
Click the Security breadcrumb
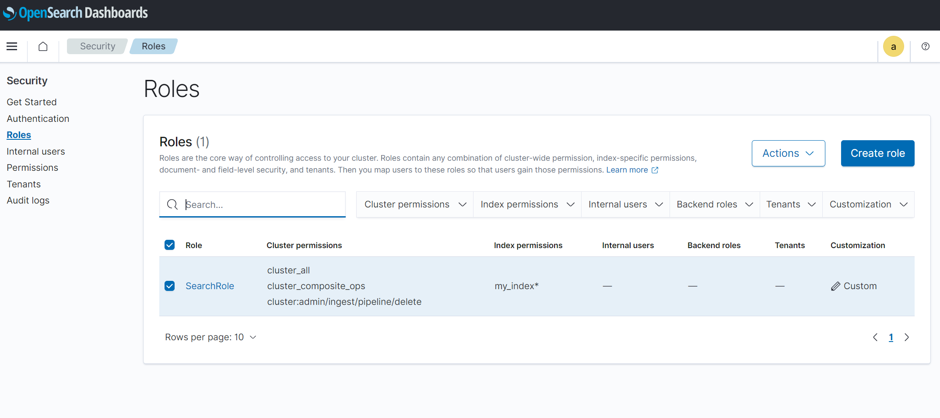click(x=98, y=46)
